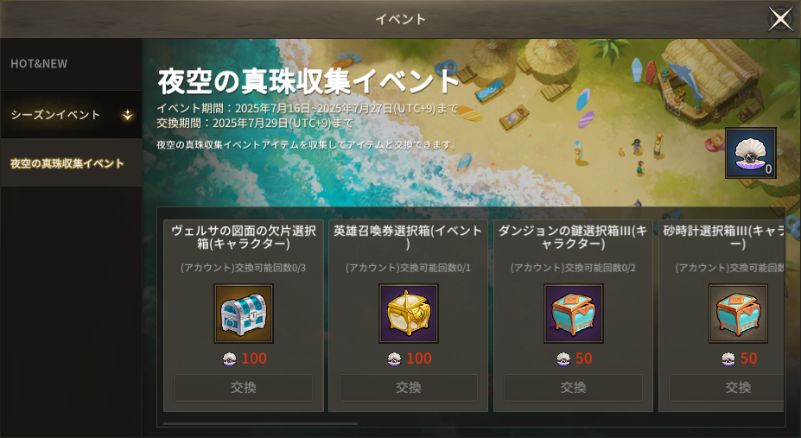Click 交換 for 英雄召喚券選択箱
801x438 pixels.
click(408, 387)
